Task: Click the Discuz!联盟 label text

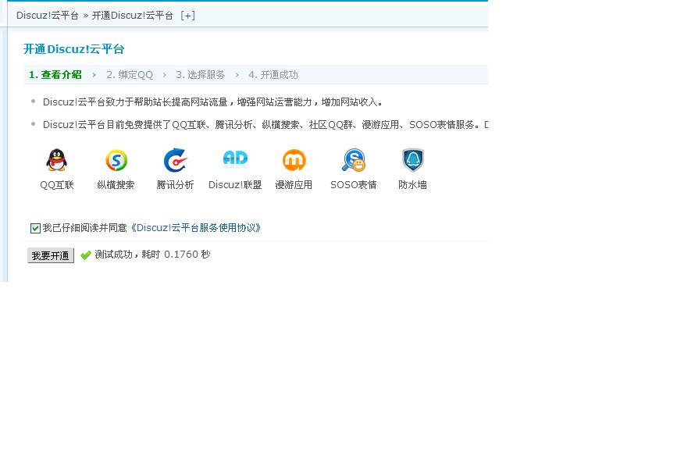Action: (235, 185)
